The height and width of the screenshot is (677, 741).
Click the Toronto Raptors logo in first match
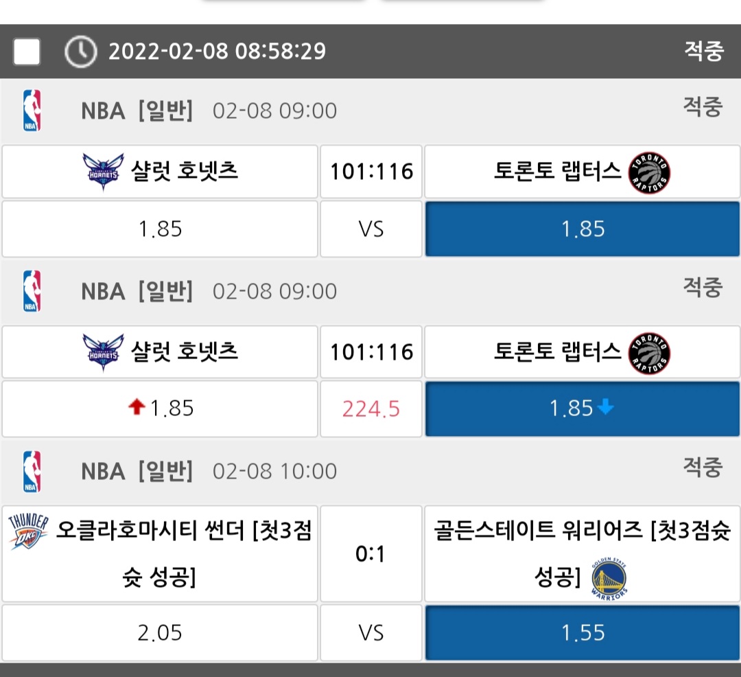click(x=649, y=173)
